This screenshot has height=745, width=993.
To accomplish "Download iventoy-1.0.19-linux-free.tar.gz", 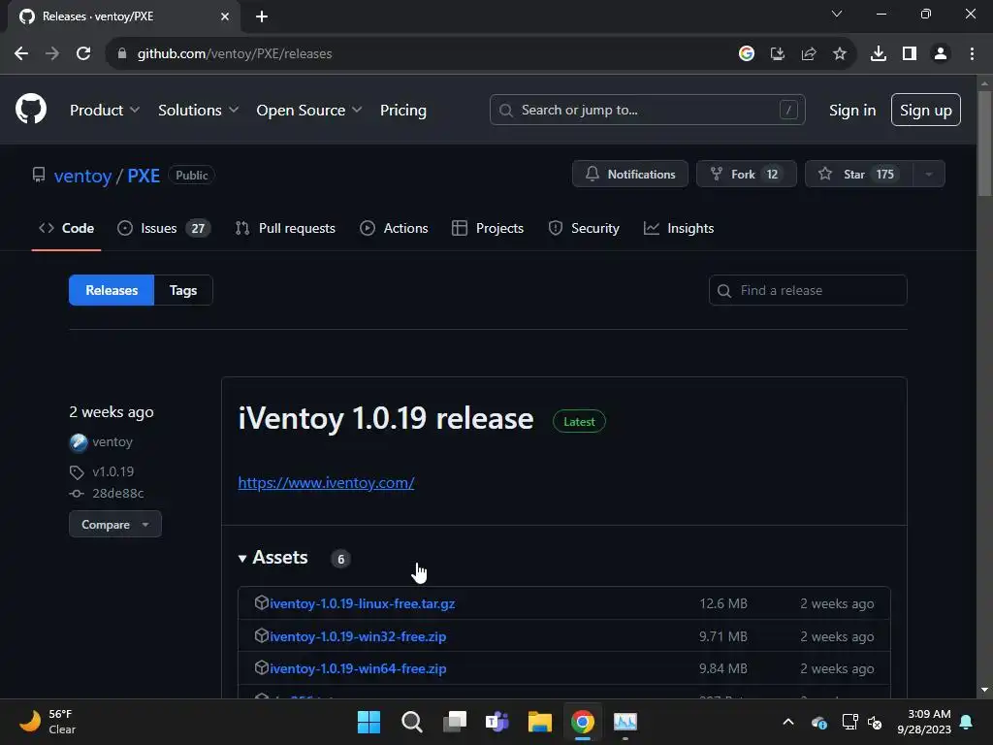I will (x=363, y=603).
